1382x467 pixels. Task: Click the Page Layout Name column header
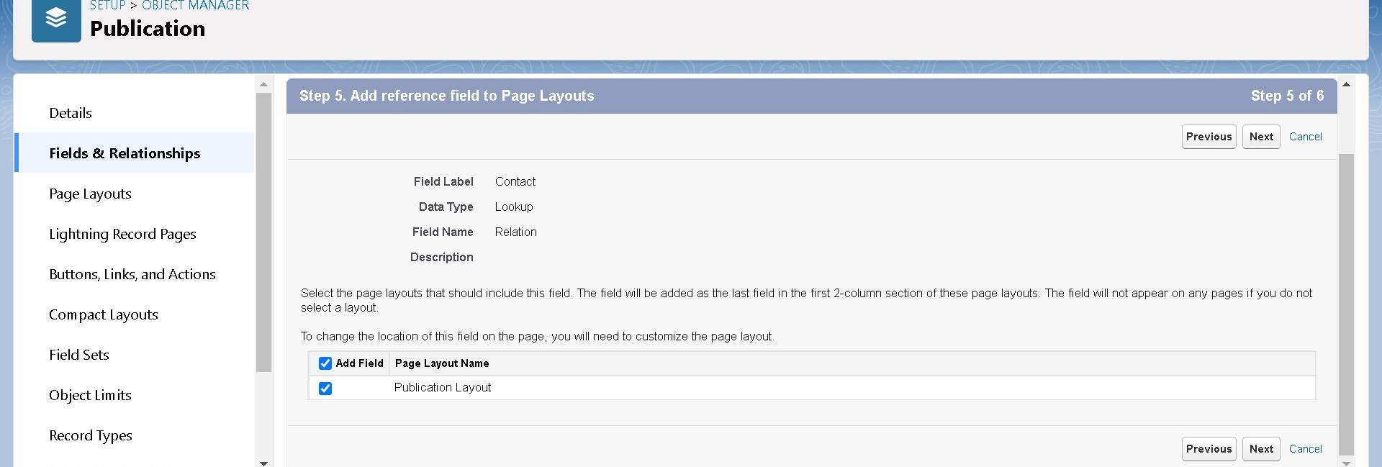(x=442, y=363)
